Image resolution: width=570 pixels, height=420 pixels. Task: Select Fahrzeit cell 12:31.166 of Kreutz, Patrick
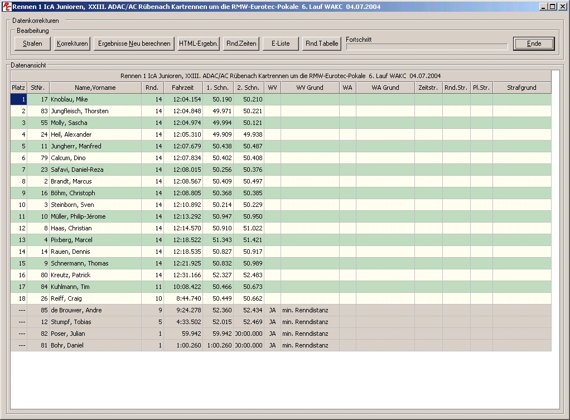(x=183, y=275)
